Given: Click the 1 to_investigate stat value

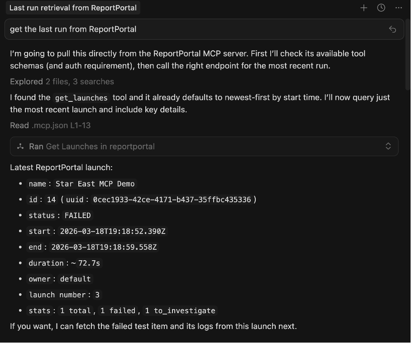Looking at the screenshot, I should pyautogui.click(x=180, y=310).
